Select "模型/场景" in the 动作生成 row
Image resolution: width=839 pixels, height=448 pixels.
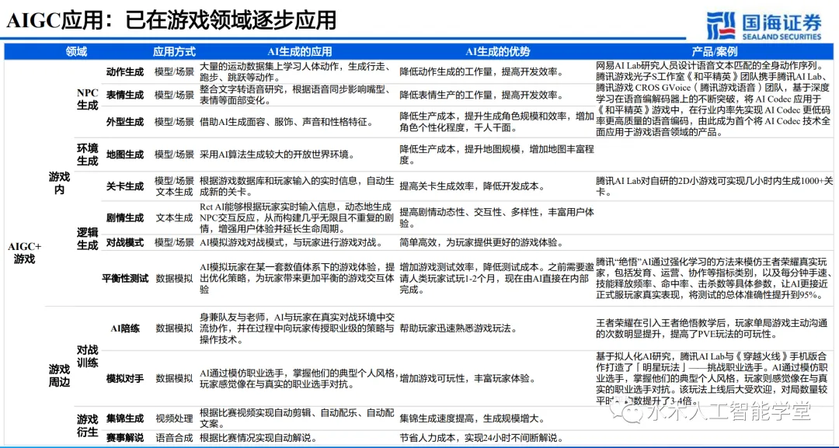175,71
